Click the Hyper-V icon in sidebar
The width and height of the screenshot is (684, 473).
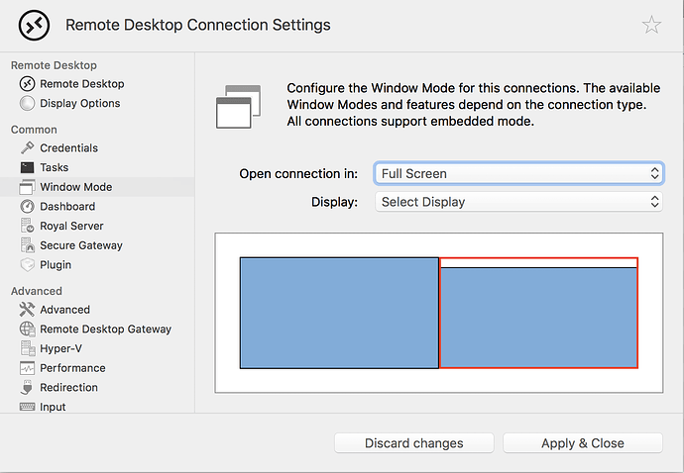[27, 348]
